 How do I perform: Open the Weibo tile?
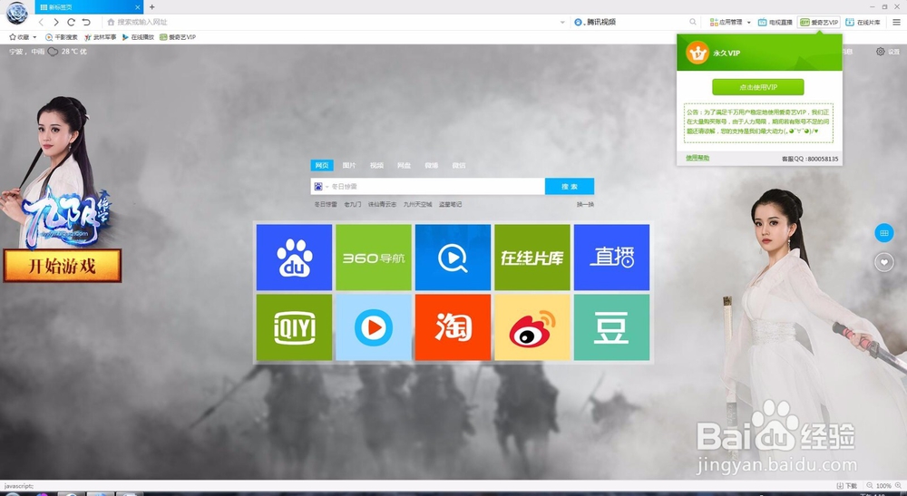[532, 327]
